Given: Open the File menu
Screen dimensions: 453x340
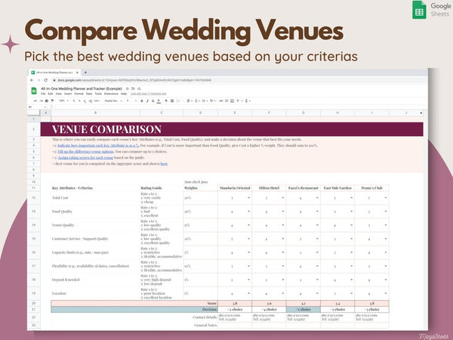Looking at the screenshot, I should coord(45,94).
